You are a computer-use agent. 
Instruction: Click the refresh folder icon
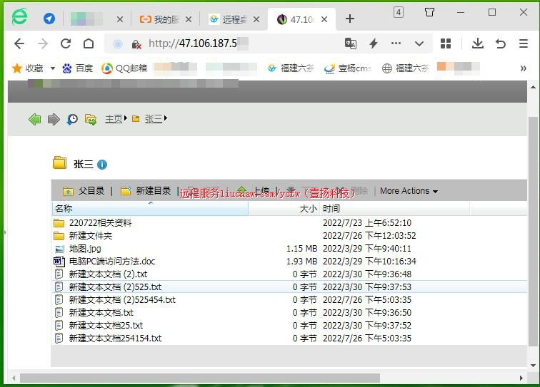coord(91,119)
